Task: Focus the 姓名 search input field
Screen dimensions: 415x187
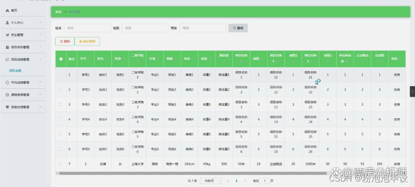Action: tap(87, 28)
